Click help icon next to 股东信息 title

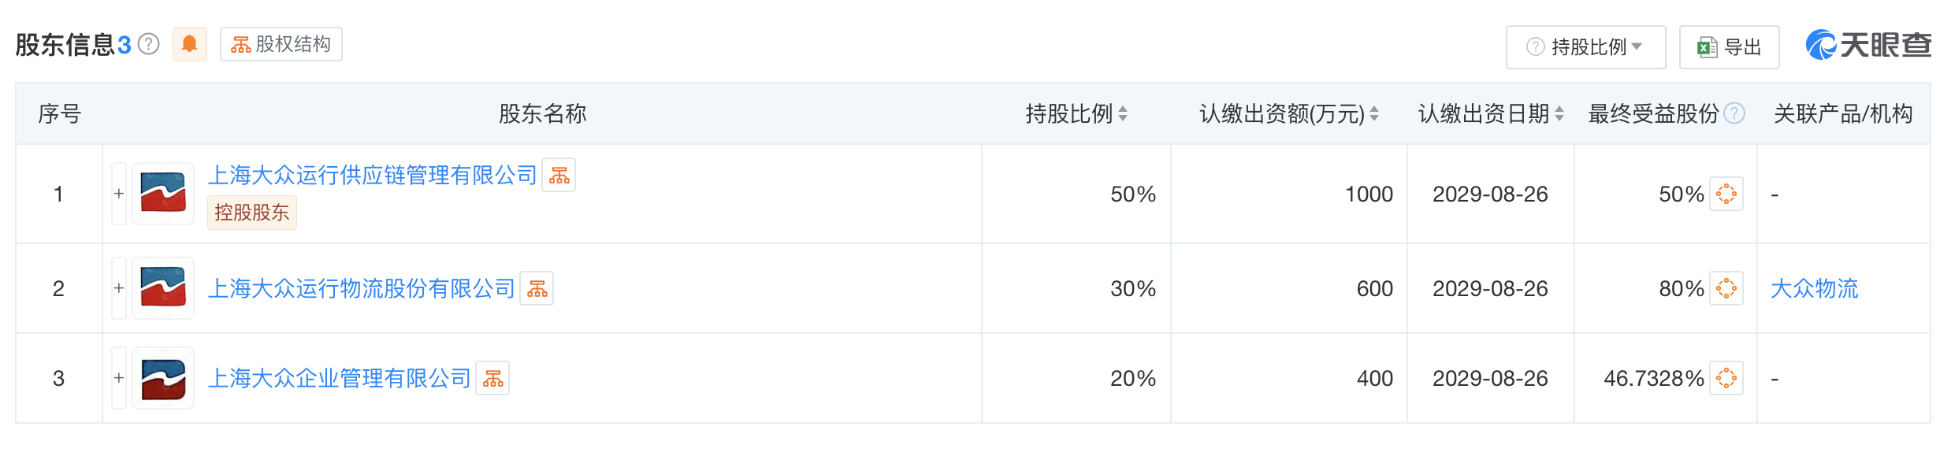coord(149,44)
